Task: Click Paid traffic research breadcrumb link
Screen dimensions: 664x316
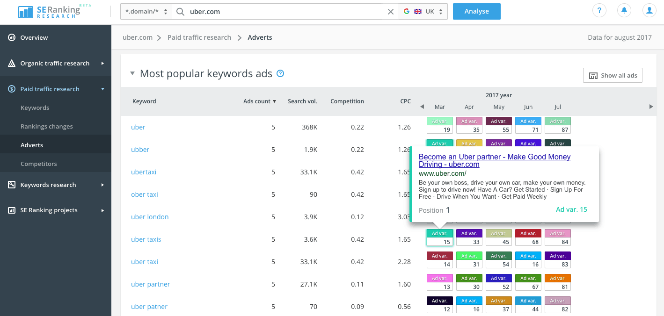Action: [x=199, y=37]
